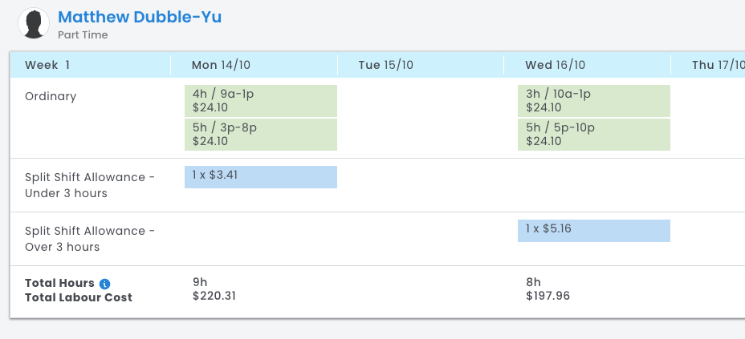Select the Monday 5h 3p-8p shift block
The image size is (745, 339).
tap(261, 135)
